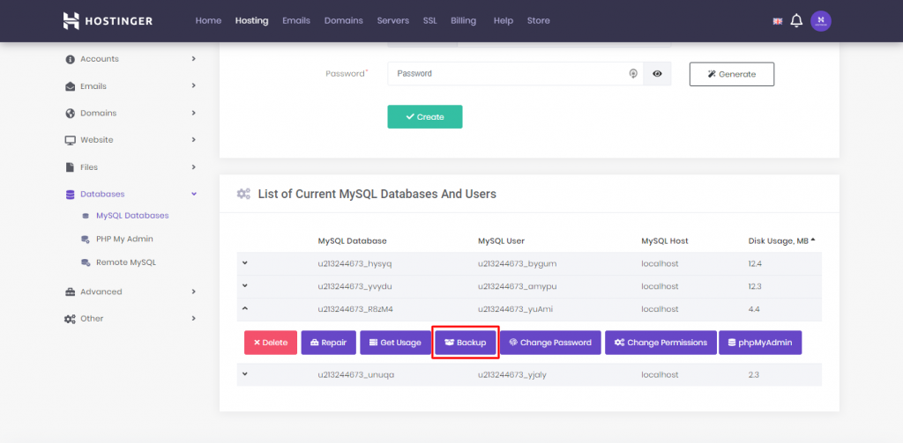Sort by Disk Usage, MB column

[781, 241]
